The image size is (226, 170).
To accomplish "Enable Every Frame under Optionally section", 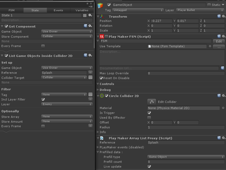I will [x=43, y=126].
